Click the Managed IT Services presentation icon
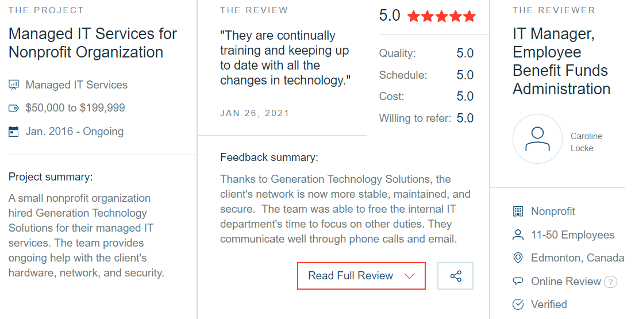The width and height of the screenshot is (635, 319). pos(14,84)
